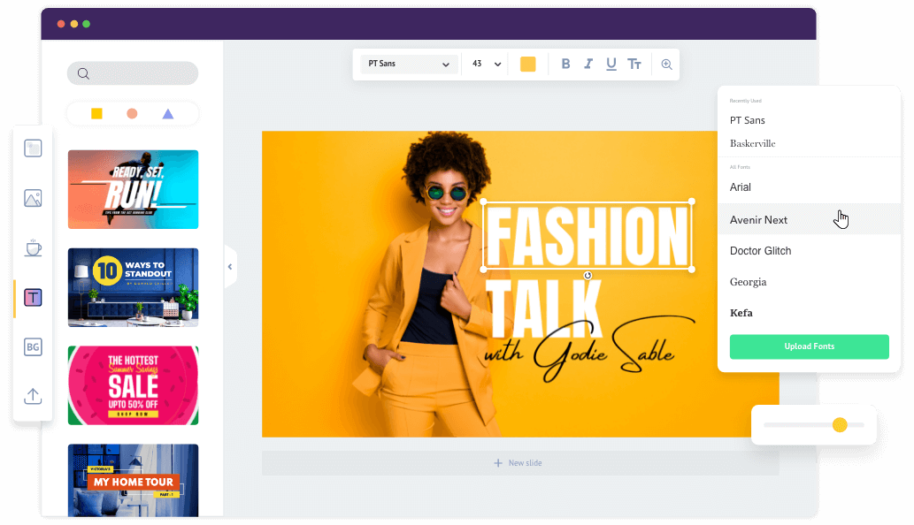Select the coffee cup props icon
914x525 pixels.
[33, 247]
